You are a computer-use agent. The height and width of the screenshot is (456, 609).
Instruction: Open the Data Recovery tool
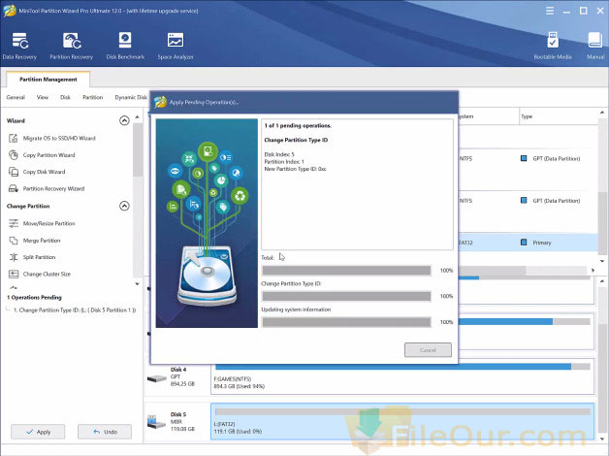[19, 47]
